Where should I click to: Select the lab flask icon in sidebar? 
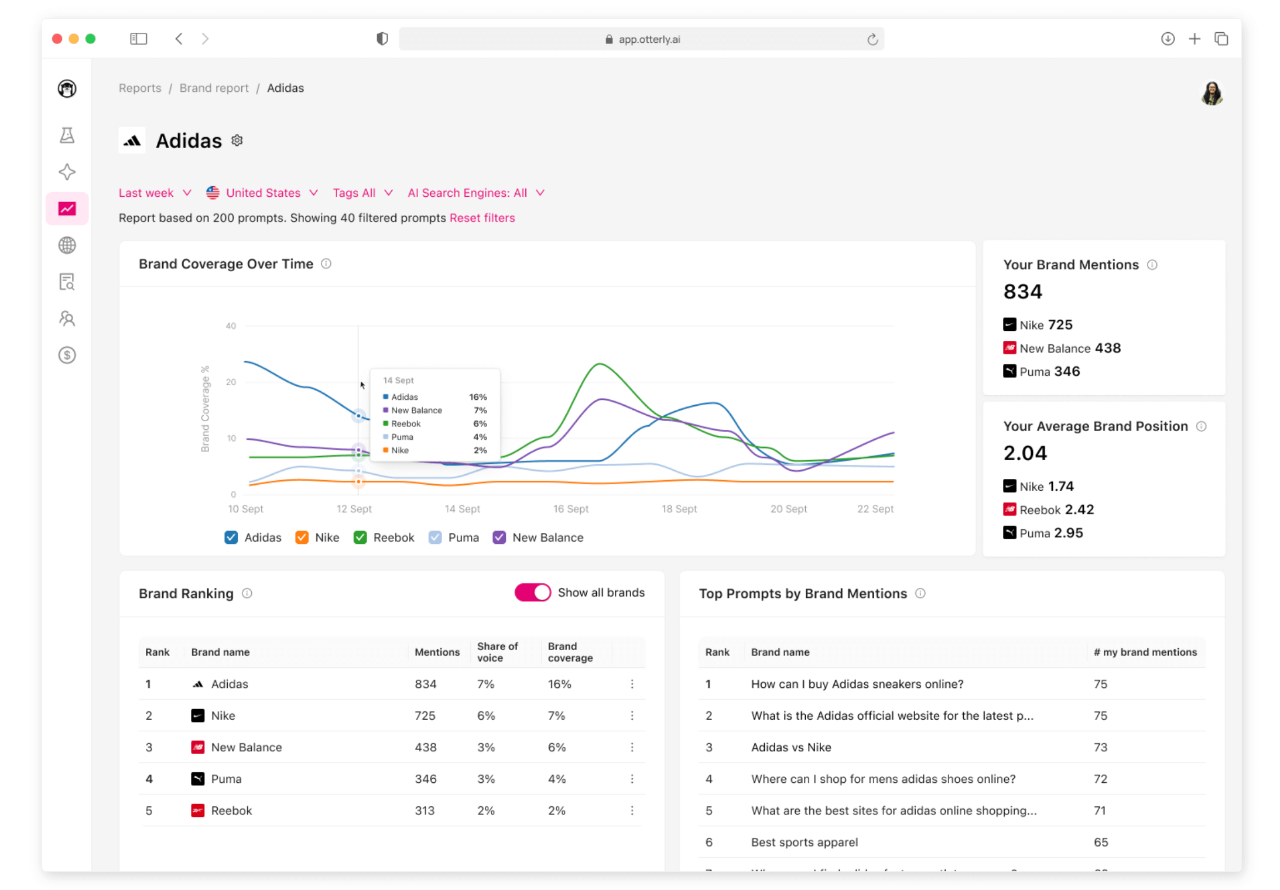pos(67,135)
